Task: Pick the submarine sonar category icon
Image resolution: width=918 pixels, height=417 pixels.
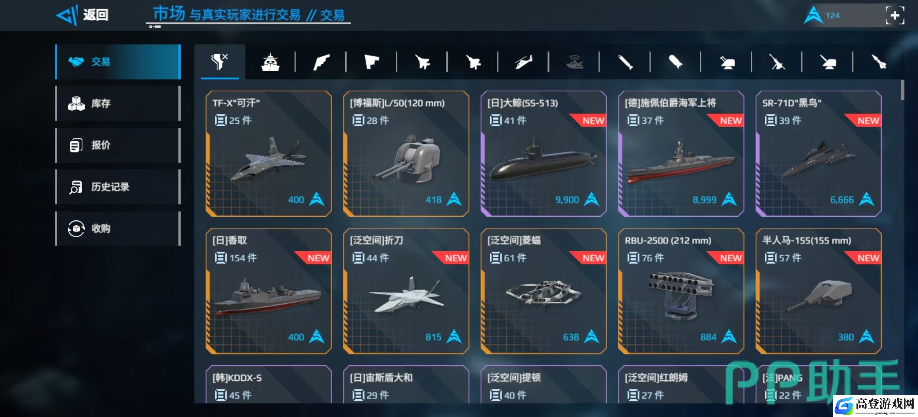Action: (575, 62)
